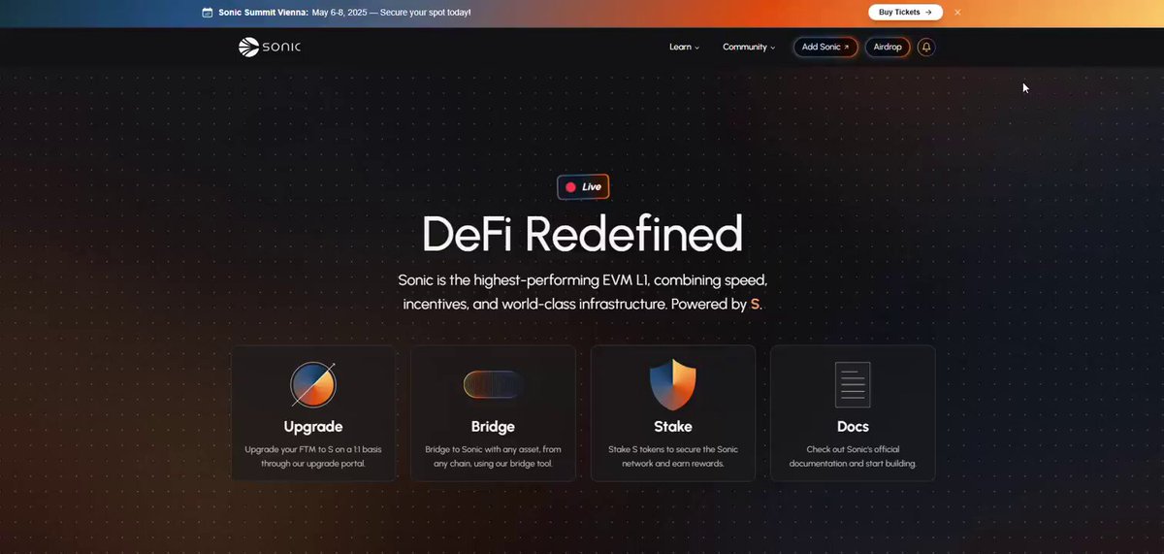Open the Bridge card title
The image size is (1164, 554).
coord(493,427)
